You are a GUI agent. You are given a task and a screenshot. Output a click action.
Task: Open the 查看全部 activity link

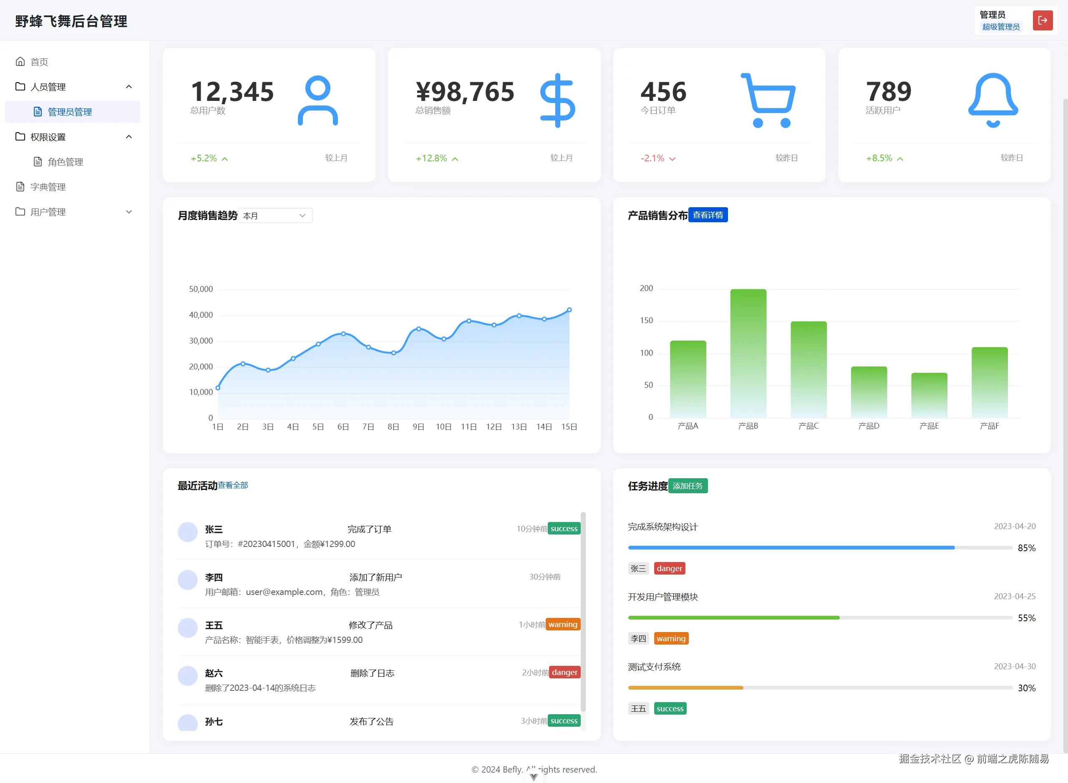coord(233,485)
